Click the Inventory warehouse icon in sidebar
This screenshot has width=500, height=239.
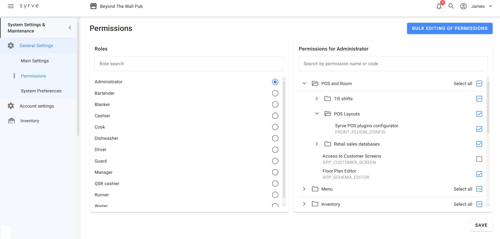tap(12, 121)
